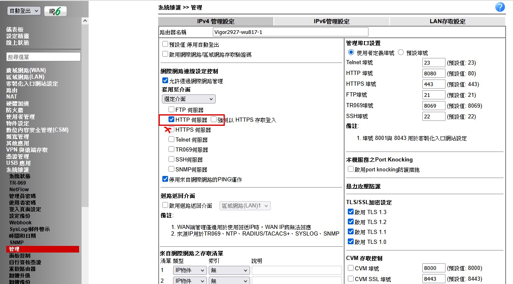The width and height of the screenshot is (513, 284).
Task: Disable TLS 1.0 checkbox
Action: (351, 242)
